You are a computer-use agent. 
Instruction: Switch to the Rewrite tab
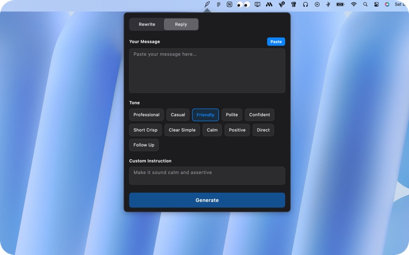[x=147, y=24]
